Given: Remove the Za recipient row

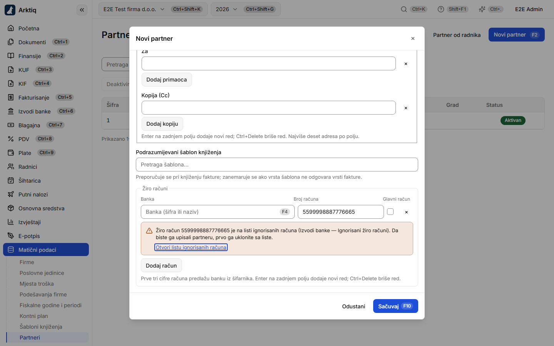Looking at the screenshot, I should click(406, 64).
